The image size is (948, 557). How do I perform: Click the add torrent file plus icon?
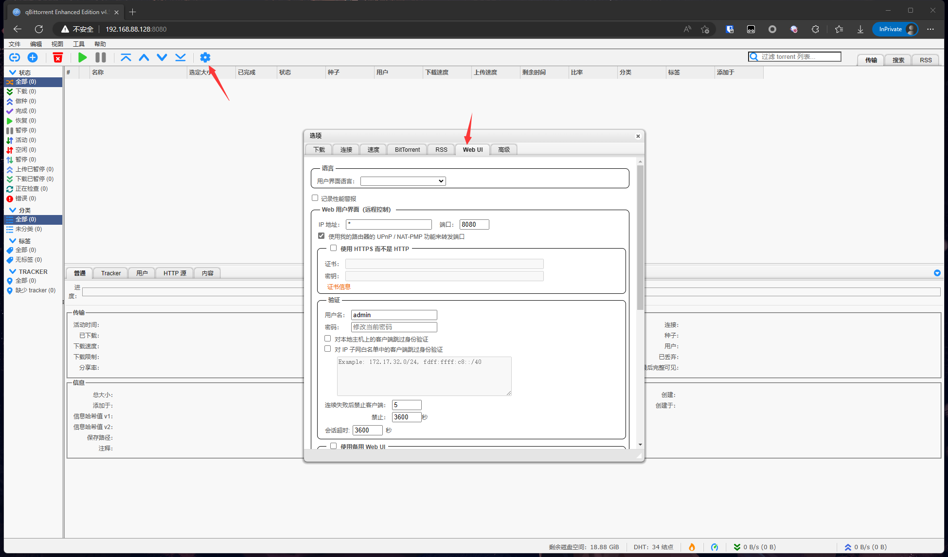pos(33,57)
